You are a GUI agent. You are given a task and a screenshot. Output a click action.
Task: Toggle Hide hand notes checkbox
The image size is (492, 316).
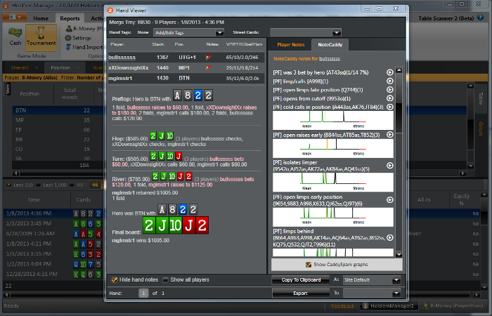[x=115, y=279]
